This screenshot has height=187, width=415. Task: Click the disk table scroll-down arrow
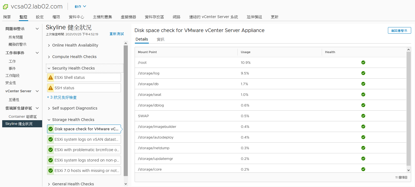pos(409,170)
